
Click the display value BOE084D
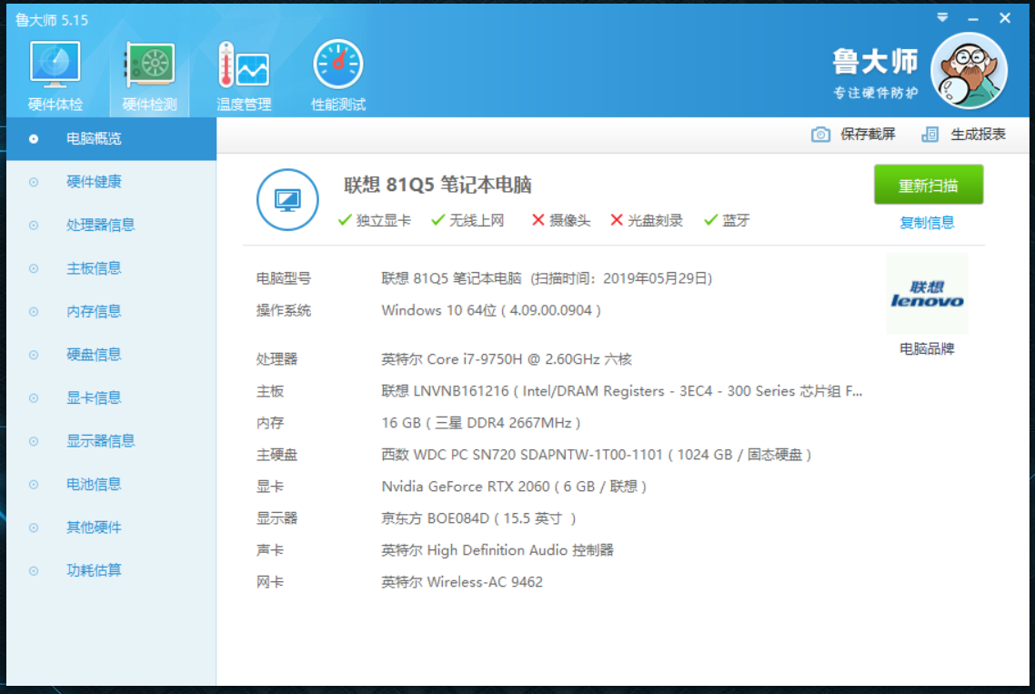tap(478, 518)
